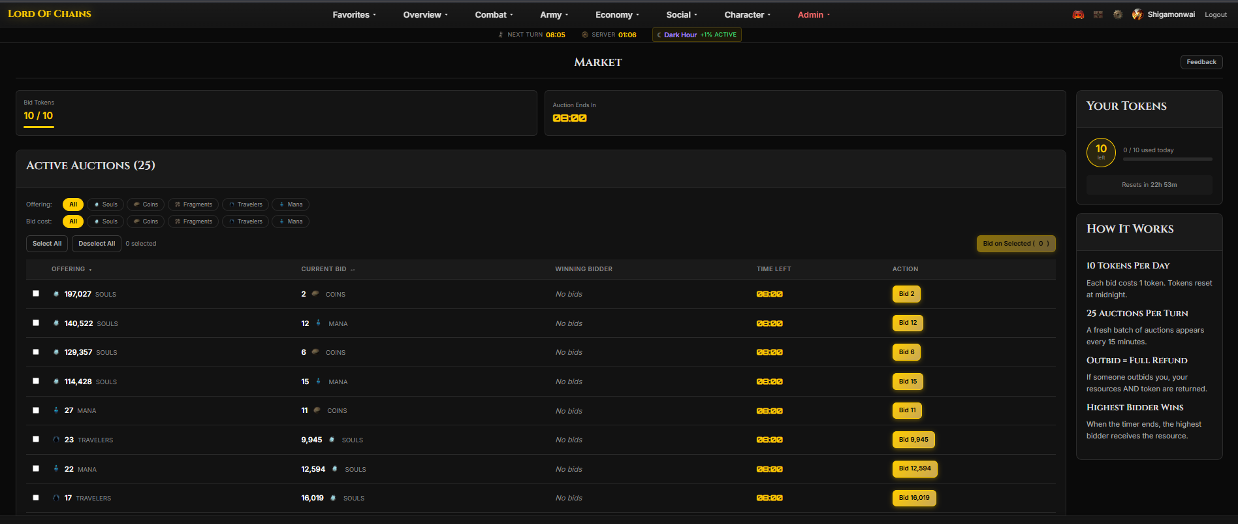The width and height of the screenshot is (1238, 524).
Task: Tick the checkbox for 27 Mana auction
Action: 36,410
